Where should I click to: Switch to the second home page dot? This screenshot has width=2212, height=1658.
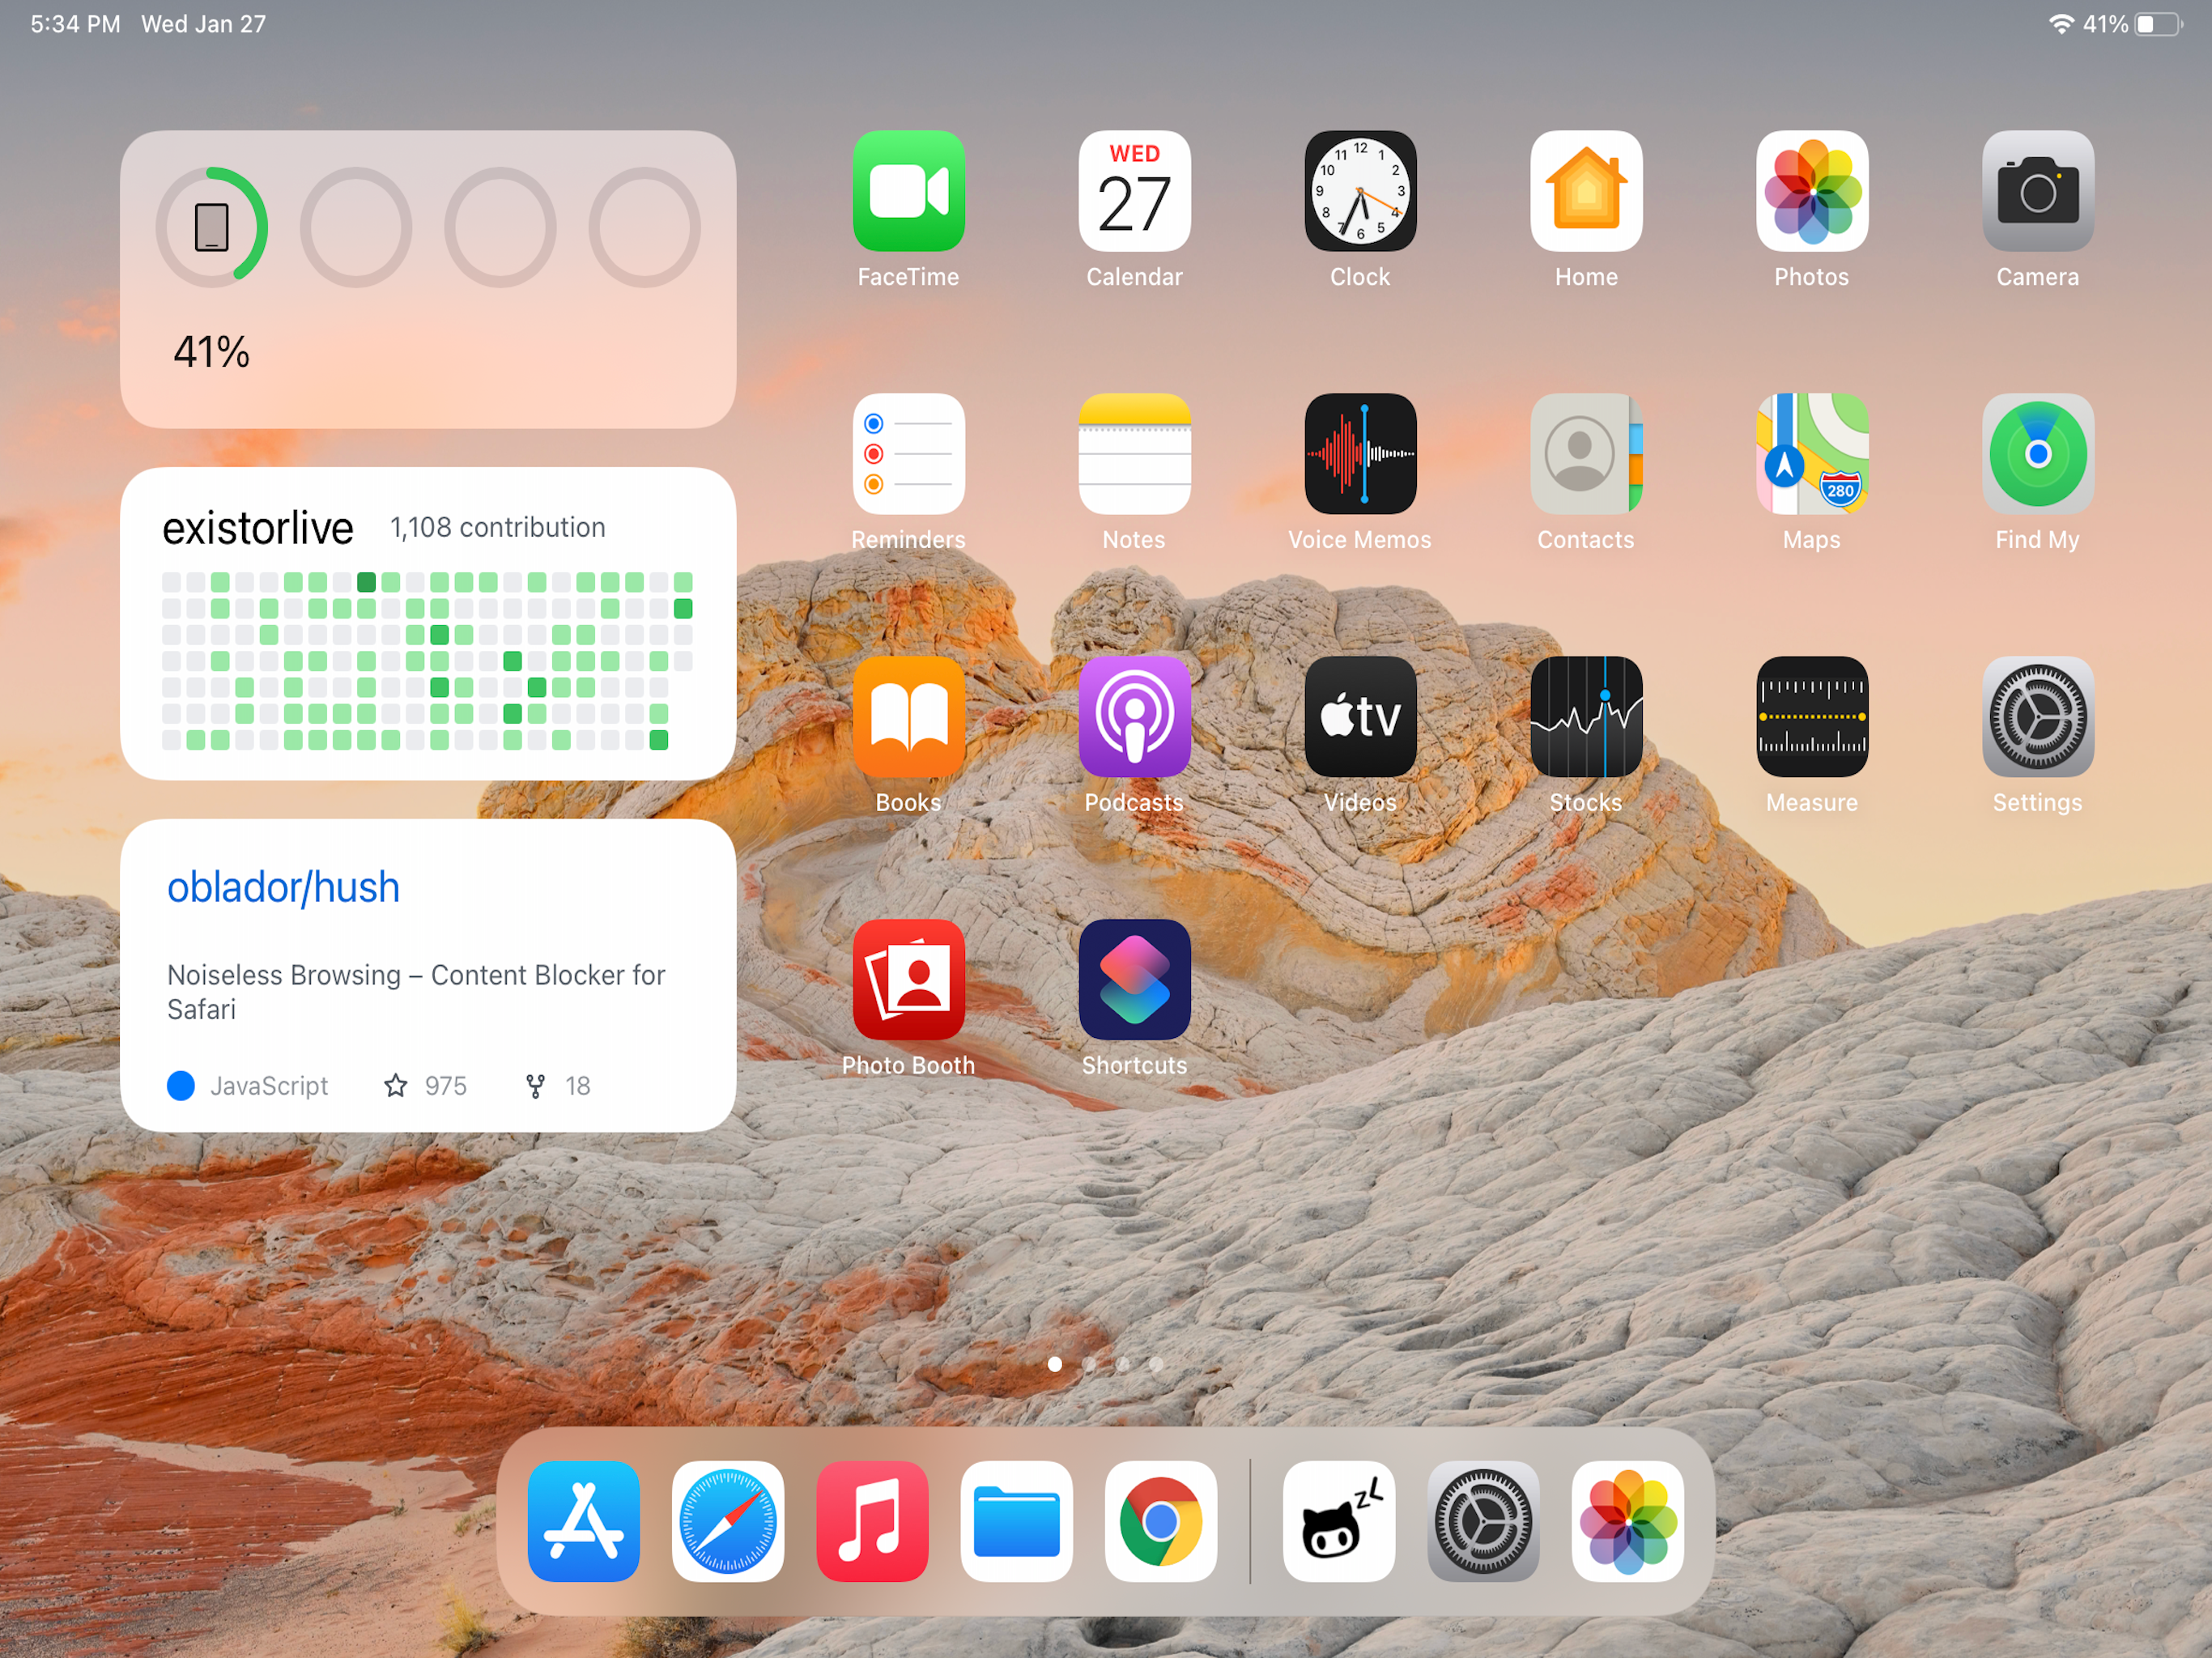click(x=1089, y=1364)
